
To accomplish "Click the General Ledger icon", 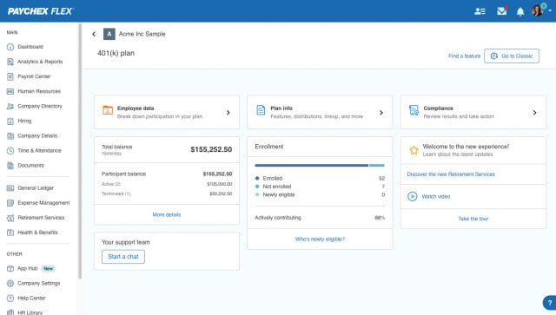I will 10,188.
